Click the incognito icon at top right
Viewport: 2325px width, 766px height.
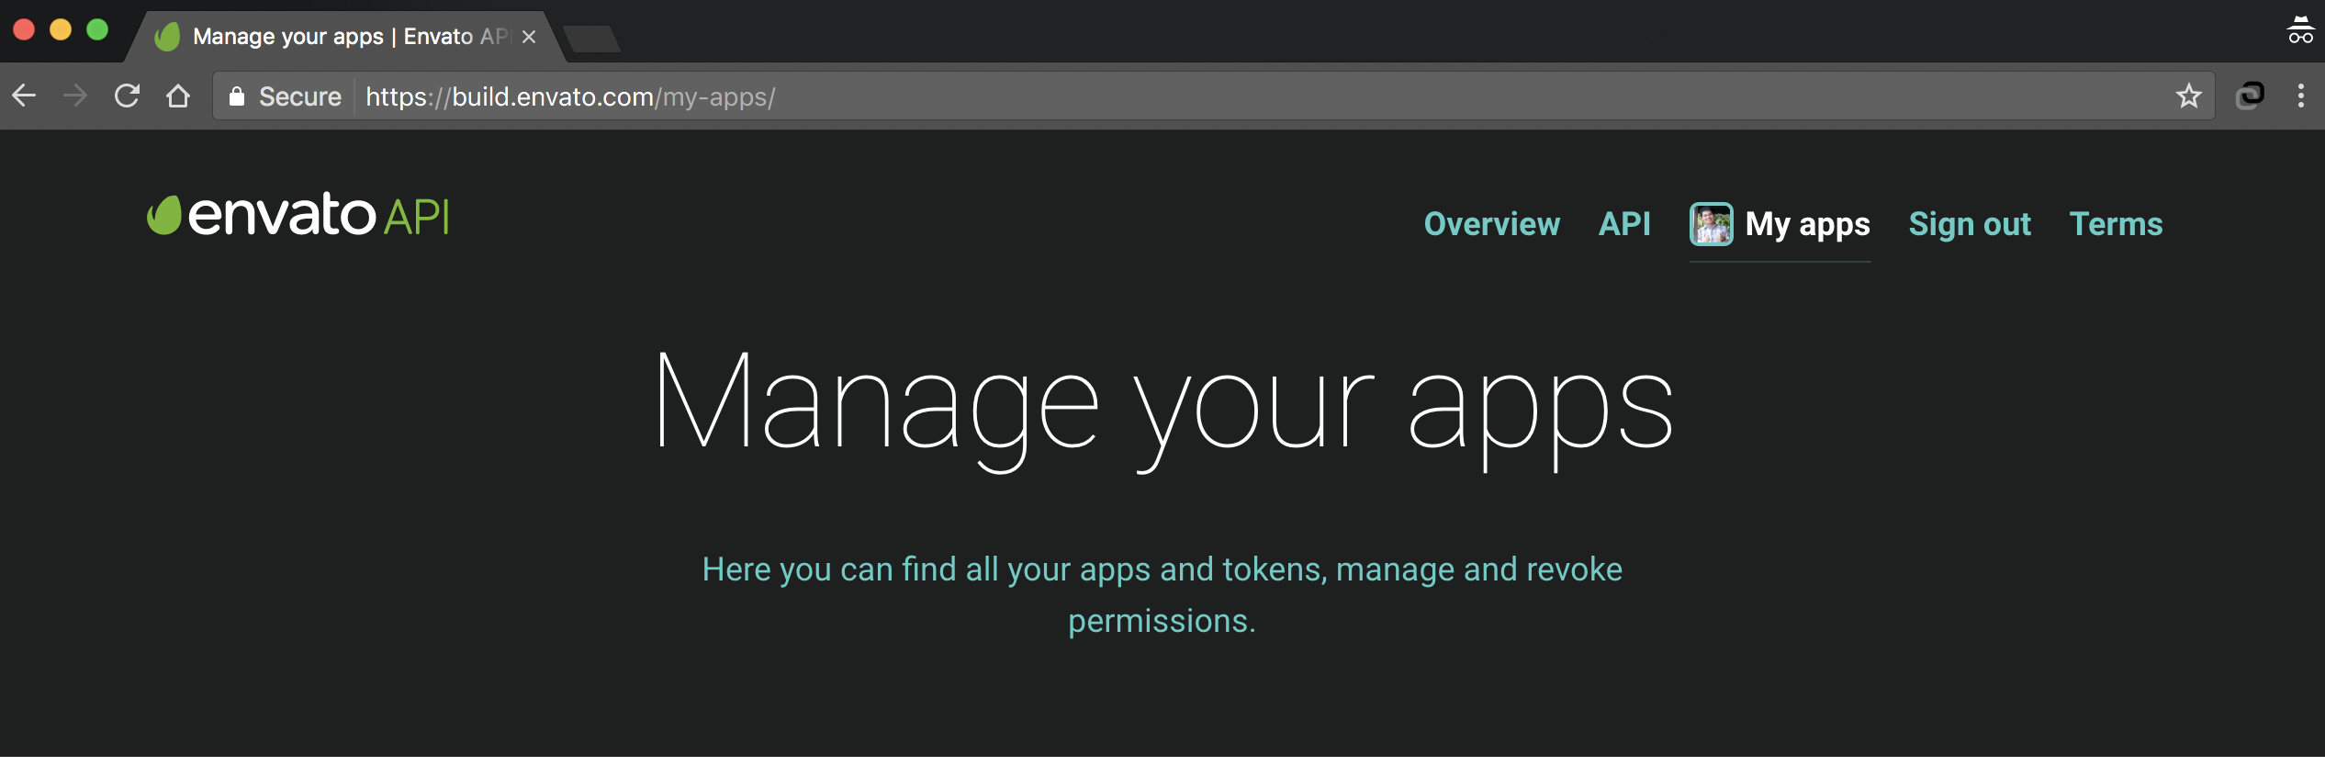point(2300,30)
